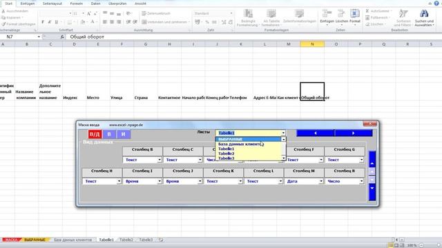442x248 pixels.
Task: Select the yellow ВЫБРАННЫЕ sheet tab
Action: (x=35, y=240)
